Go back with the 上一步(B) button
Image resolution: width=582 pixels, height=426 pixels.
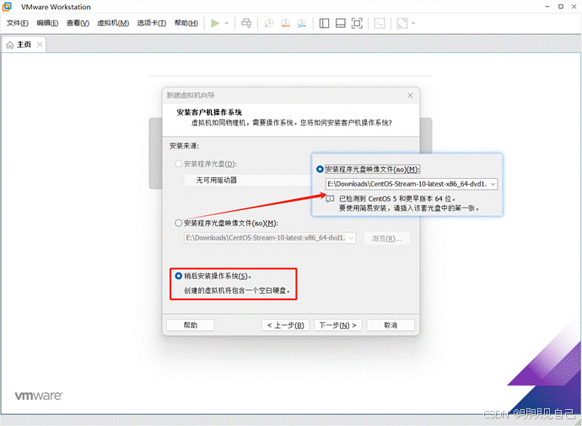285,325
